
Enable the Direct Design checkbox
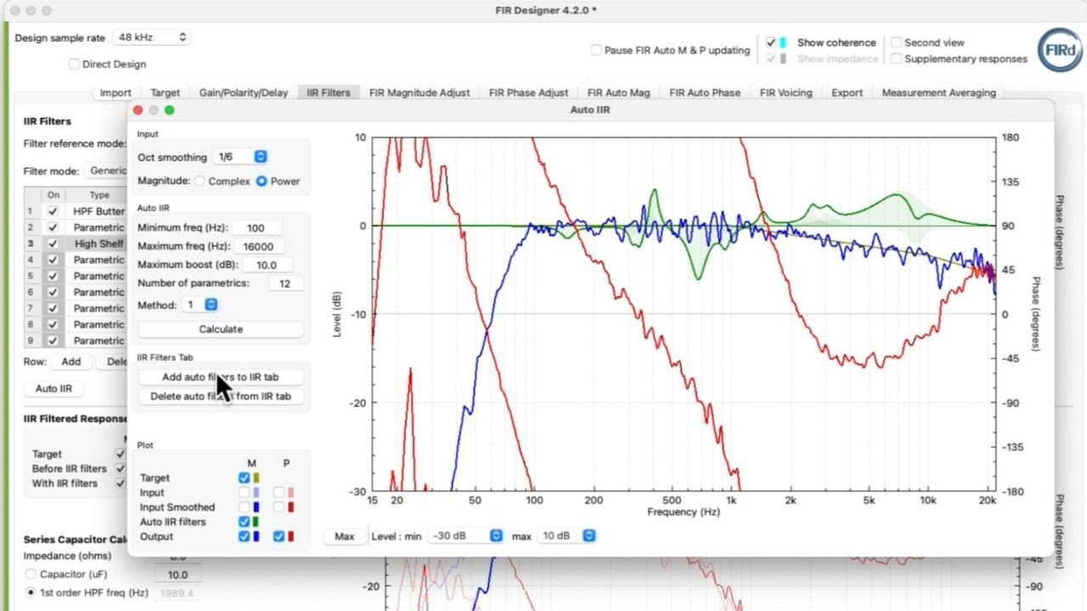click(x=74, y=64)
